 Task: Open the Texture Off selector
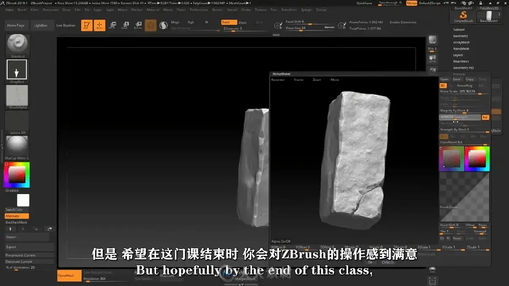pos(17,122)
